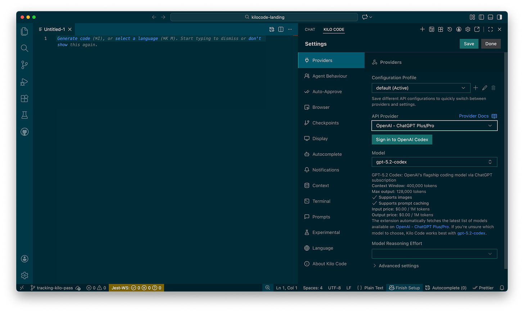Open Model Reasoning Effort dropdown

tap(434, 254)
